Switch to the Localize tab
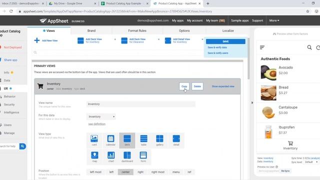This screenshot has height=180, width=320. 228,30
